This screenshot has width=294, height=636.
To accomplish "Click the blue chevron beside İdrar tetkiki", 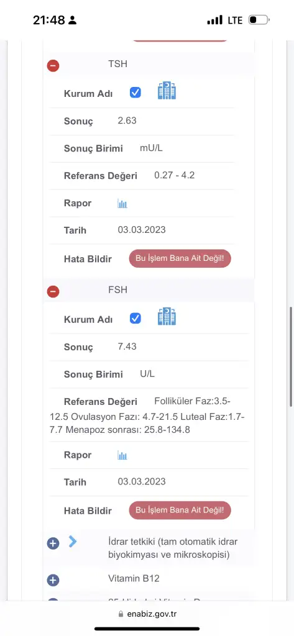I will point(73,541).
